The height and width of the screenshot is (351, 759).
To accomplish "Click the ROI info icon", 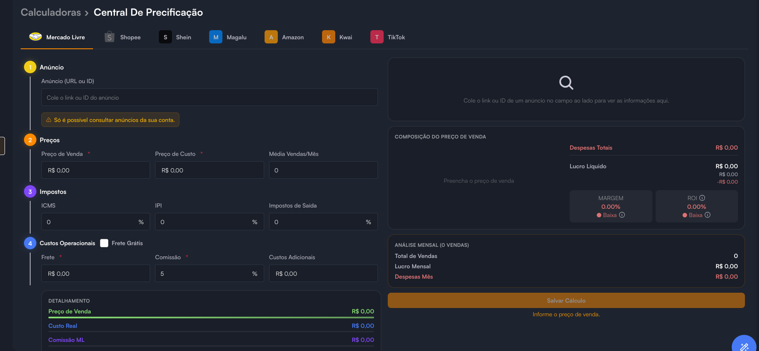I will pos(702,198).
